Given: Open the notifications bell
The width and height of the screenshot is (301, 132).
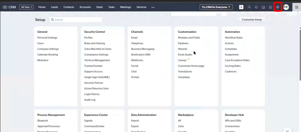Looking at the screenshot, I should tap(256, 7).
